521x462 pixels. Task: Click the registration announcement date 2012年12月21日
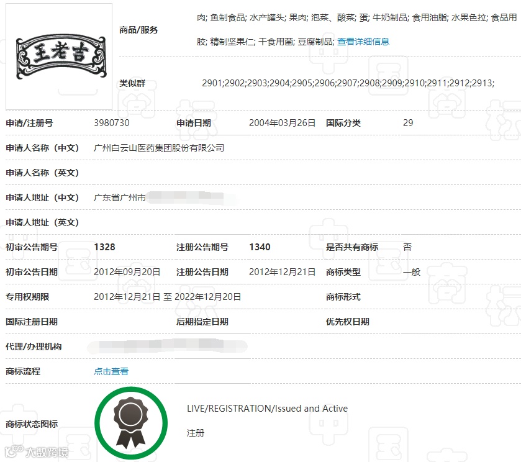click(x=282, y=272)
